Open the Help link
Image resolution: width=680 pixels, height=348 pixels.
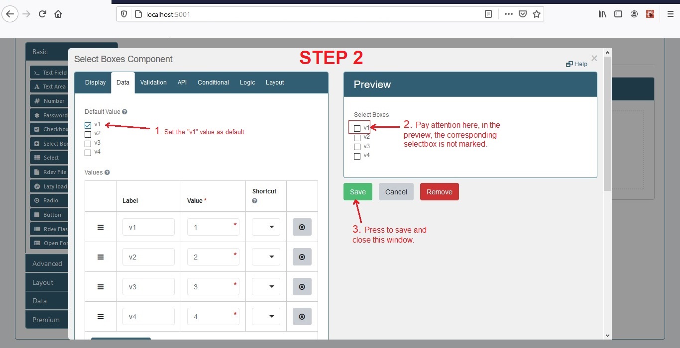[x=576, y=64]
